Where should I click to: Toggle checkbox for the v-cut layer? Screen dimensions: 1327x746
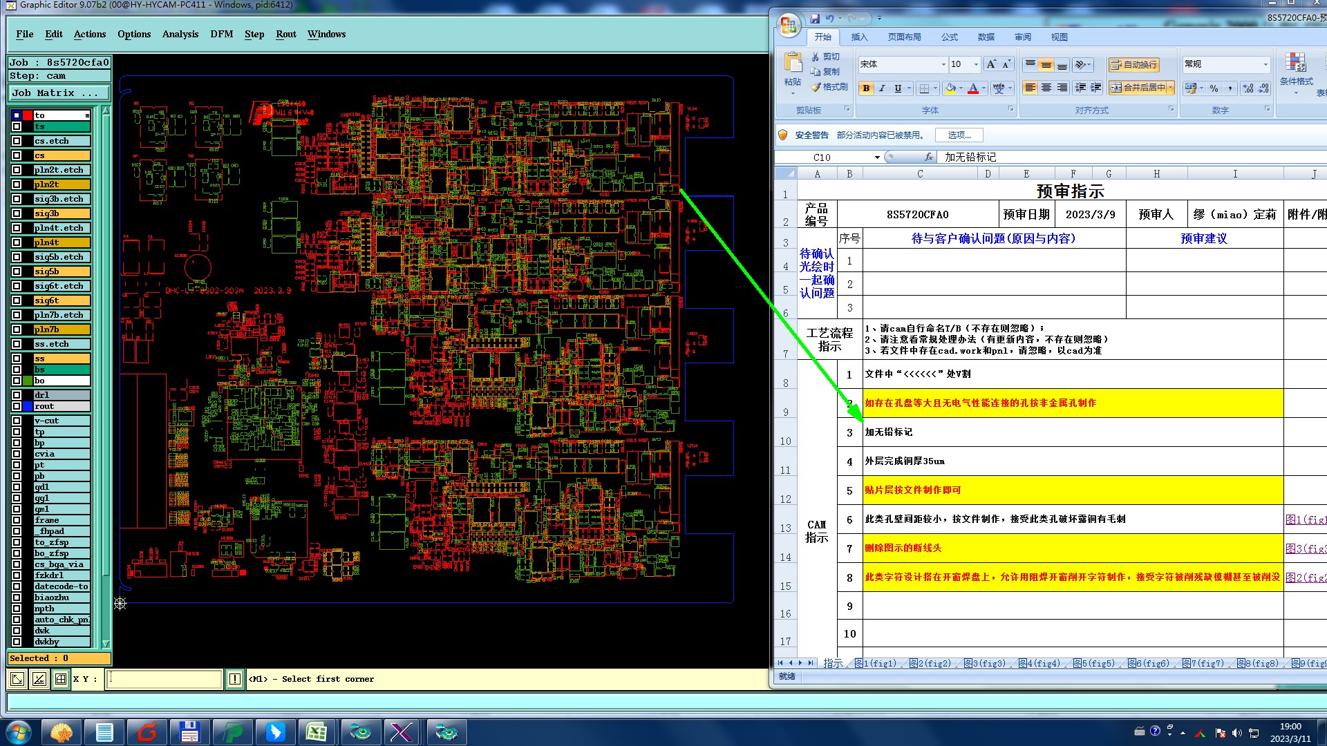pyautogui.click(x=17, y=421)
